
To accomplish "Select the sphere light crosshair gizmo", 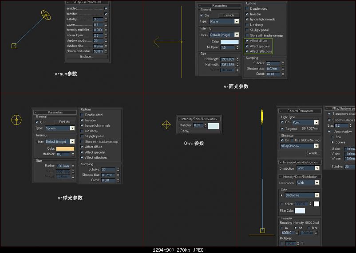I will click(16, 120).
